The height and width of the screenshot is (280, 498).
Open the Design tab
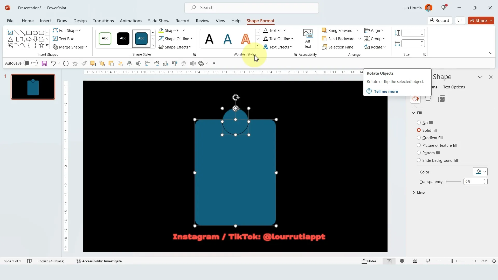[80, 21]
